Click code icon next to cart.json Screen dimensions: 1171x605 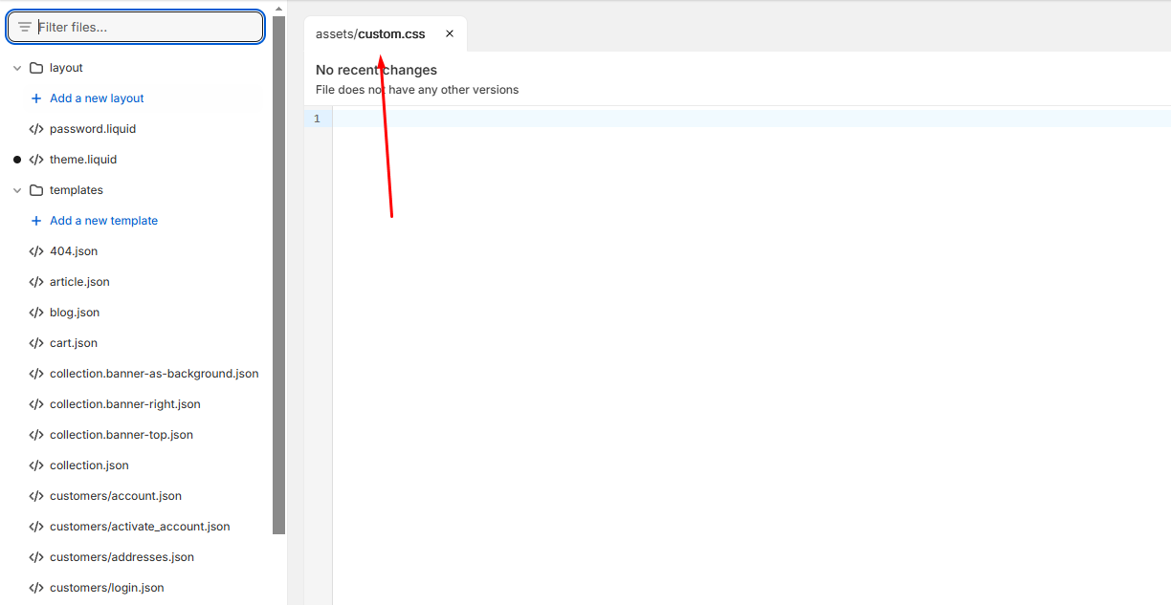tap(36, 343)
